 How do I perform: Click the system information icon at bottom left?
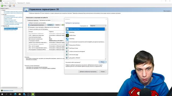[x=2, y=91]
